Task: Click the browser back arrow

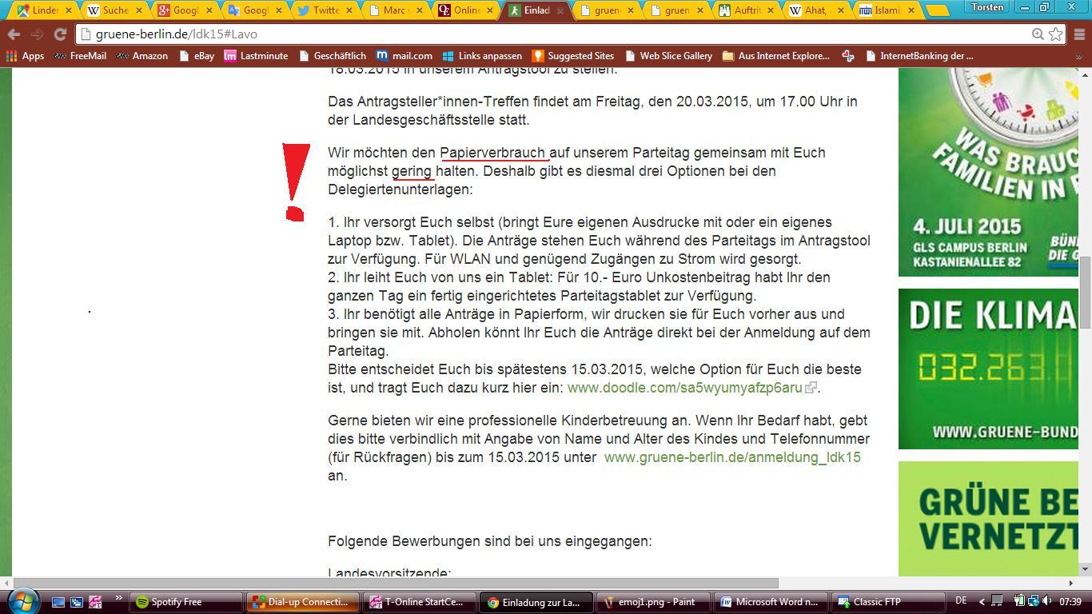Action: 14,34
